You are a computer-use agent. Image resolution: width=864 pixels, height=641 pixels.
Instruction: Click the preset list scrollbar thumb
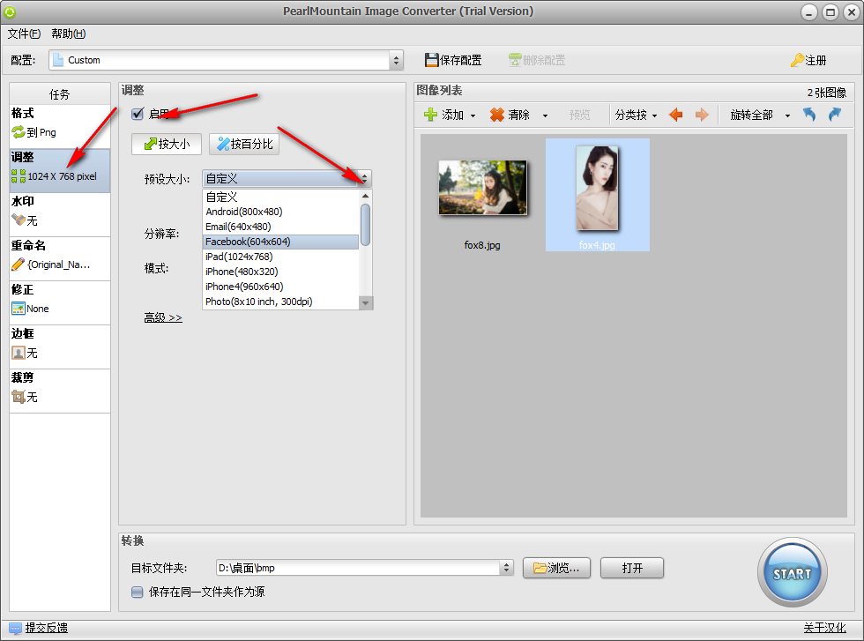(365, 224)
